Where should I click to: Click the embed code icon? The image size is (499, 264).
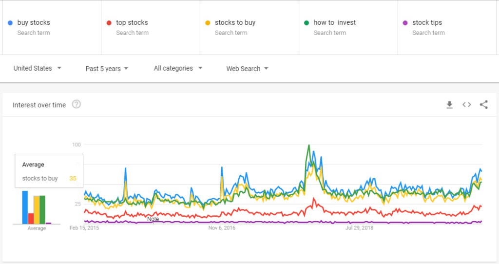pyautogui.click(x=466, y=104)
